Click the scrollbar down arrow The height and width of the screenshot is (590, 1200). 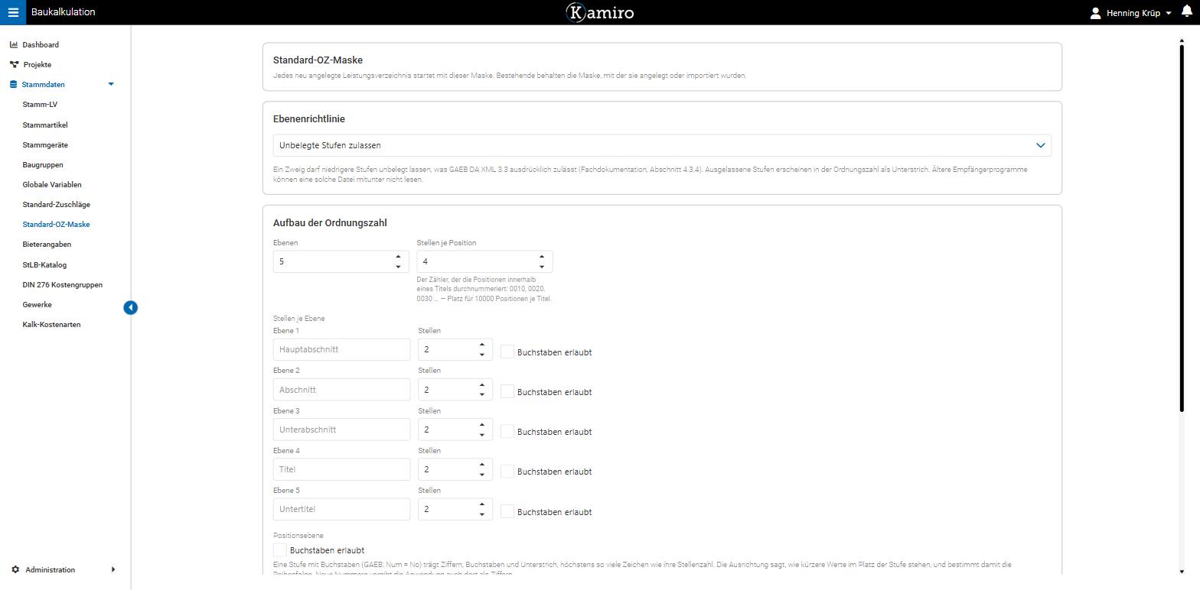click(x=1182, y=572)
